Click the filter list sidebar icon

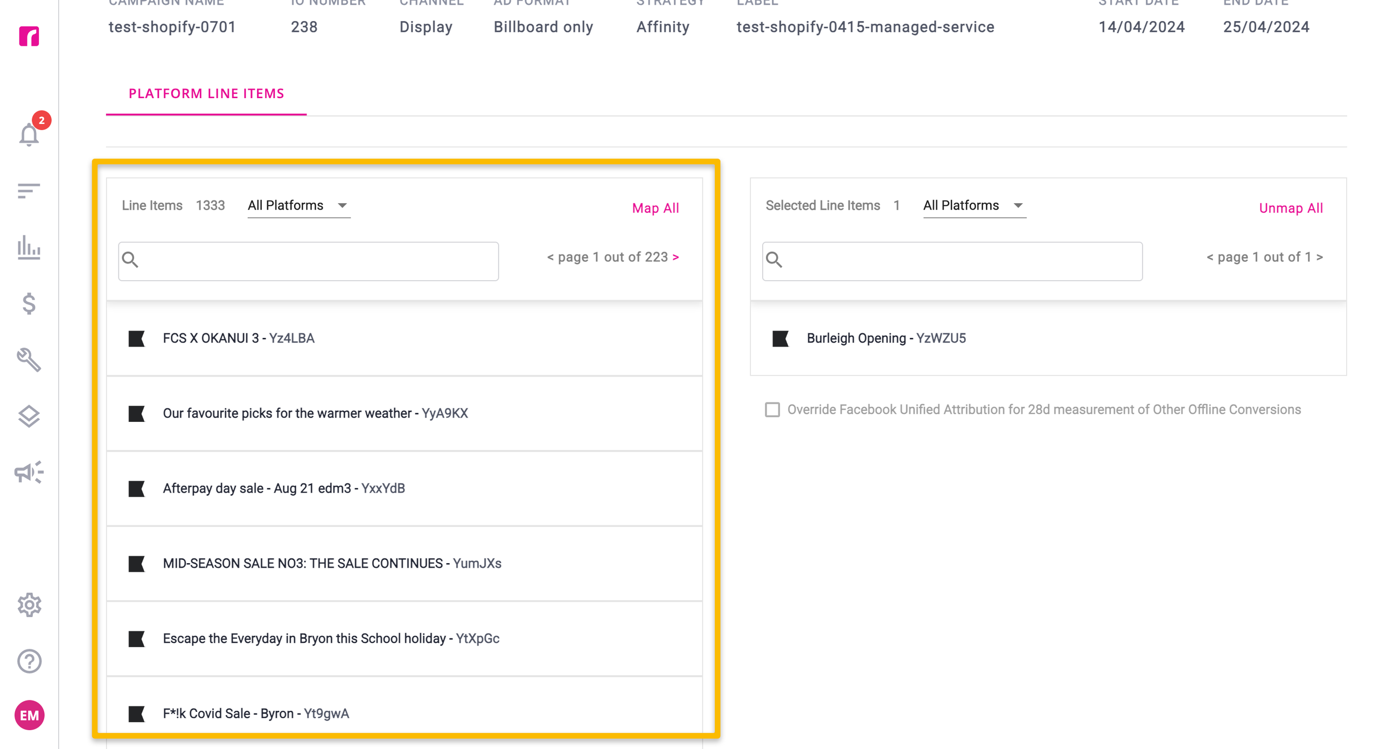click(29, 191)
